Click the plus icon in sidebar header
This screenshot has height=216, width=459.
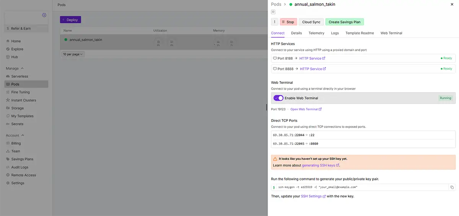point(44,15)
